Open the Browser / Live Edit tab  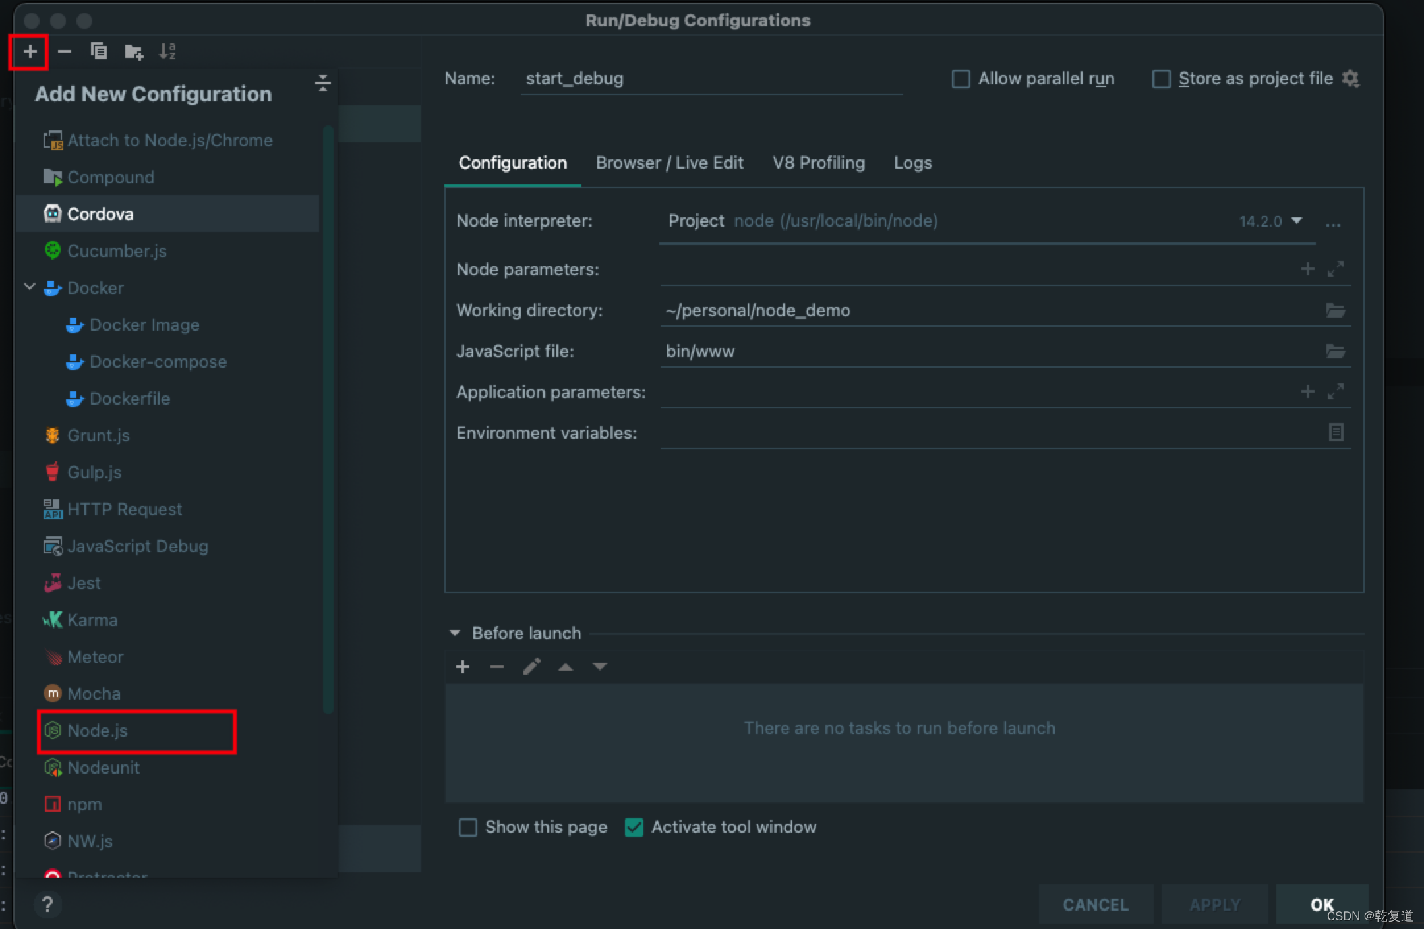coord(669,163)
